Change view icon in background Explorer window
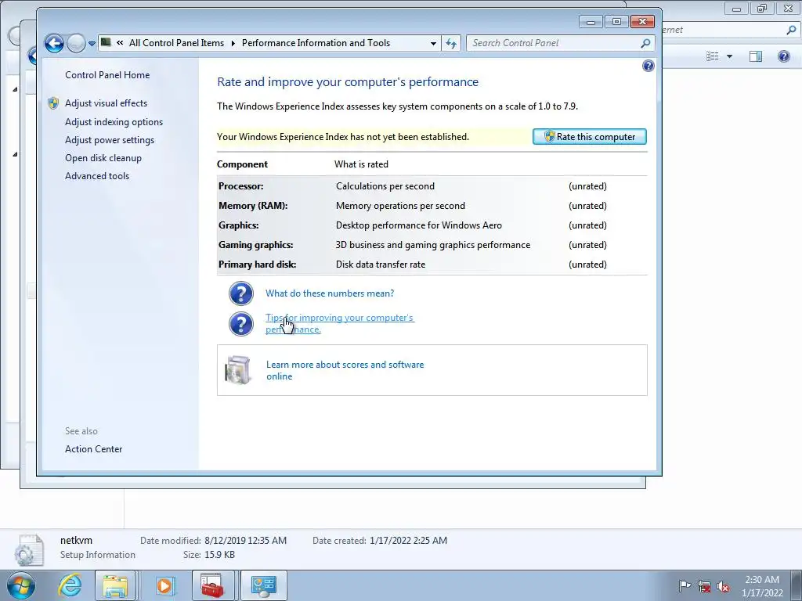The image size is (802, 601). click(713, 56)
